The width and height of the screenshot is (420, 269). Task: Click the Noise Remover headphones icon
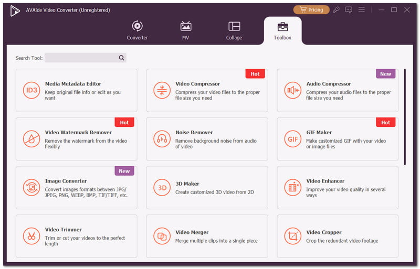pyautogui.click(x=162, y=139)
